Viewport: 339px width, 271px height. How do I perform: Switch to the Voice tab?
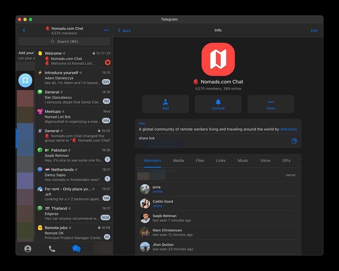coord(265,160)
